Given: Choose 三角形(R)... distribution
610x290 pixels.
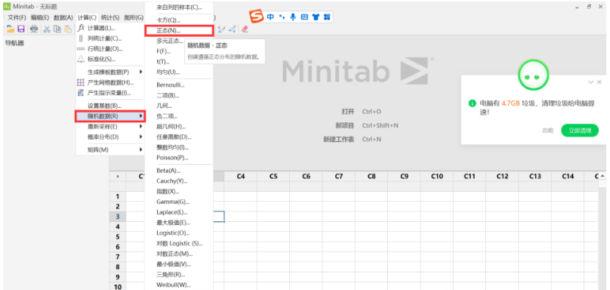Looking at the screenshot, I should click(179, 274).
